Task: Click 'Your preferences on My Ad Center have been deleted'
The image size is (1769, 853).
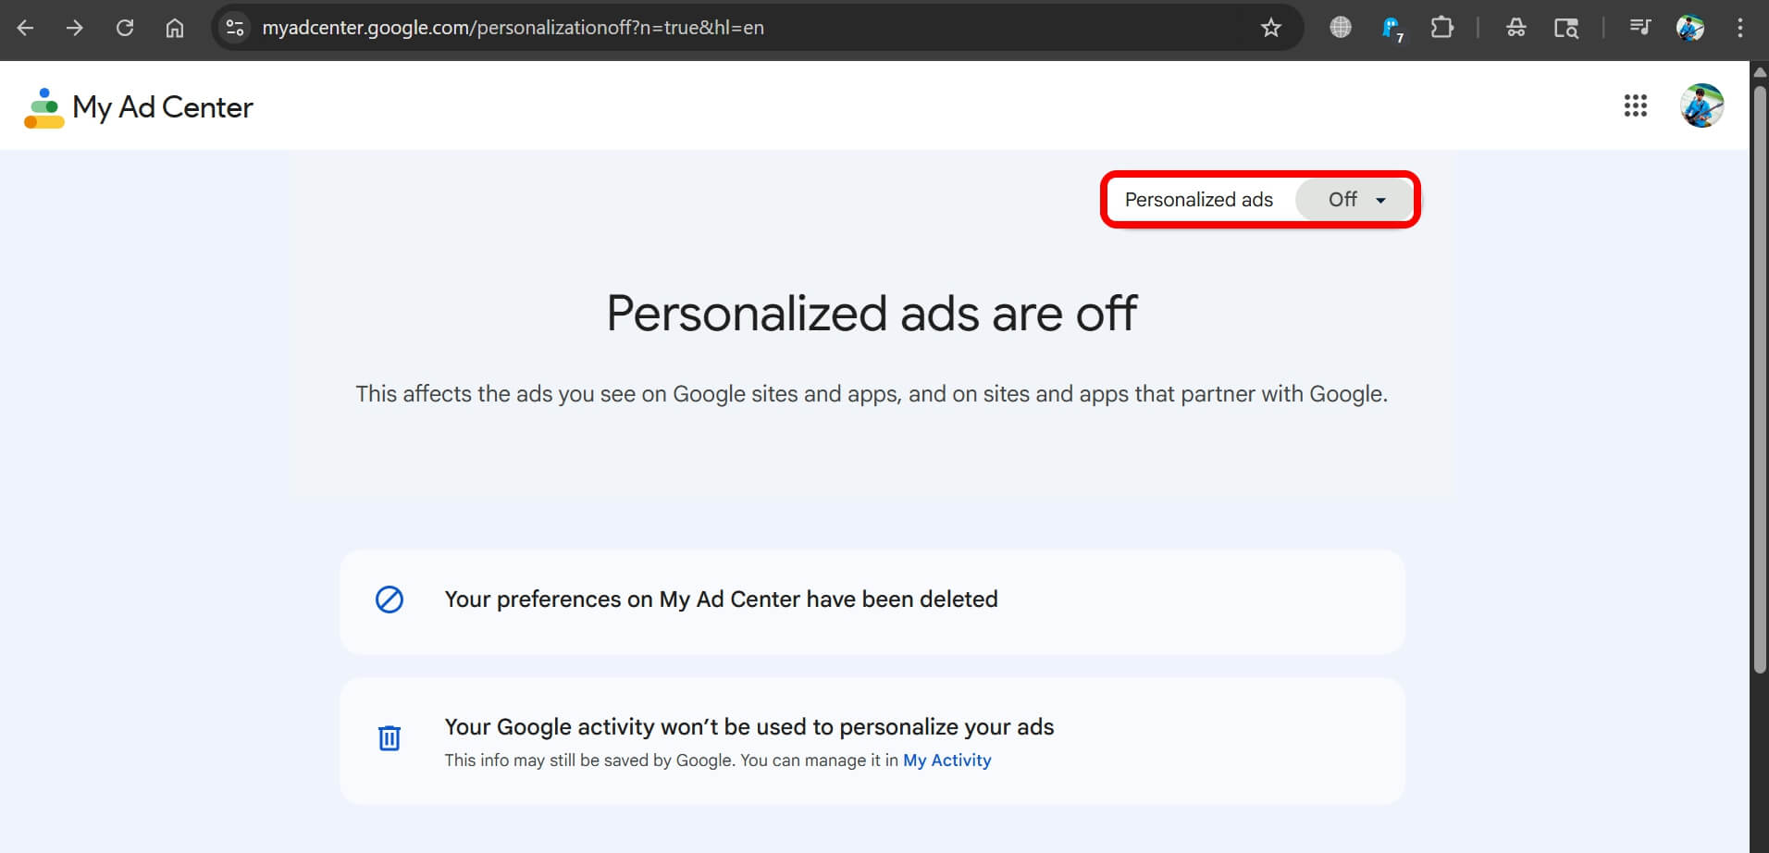Action: tap(721, 600)
